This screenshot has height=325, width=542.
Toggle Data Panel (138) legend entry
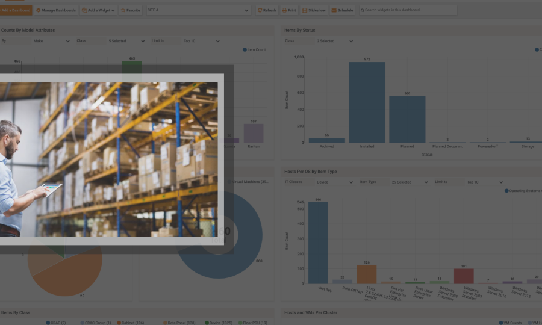tap(179, 323)
